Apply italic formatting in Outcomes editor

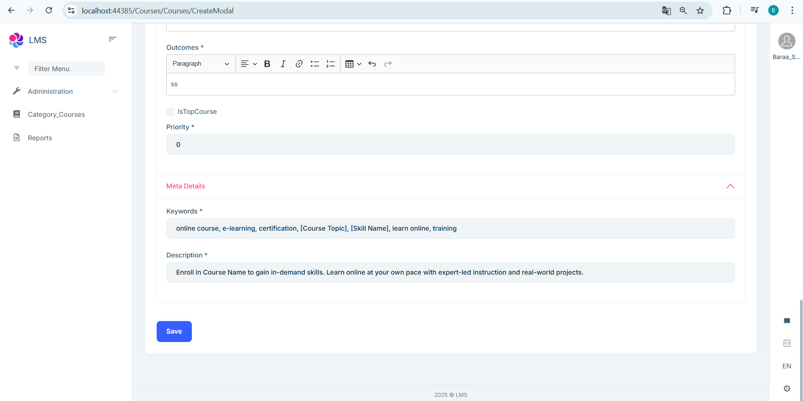tap(283, 64)
